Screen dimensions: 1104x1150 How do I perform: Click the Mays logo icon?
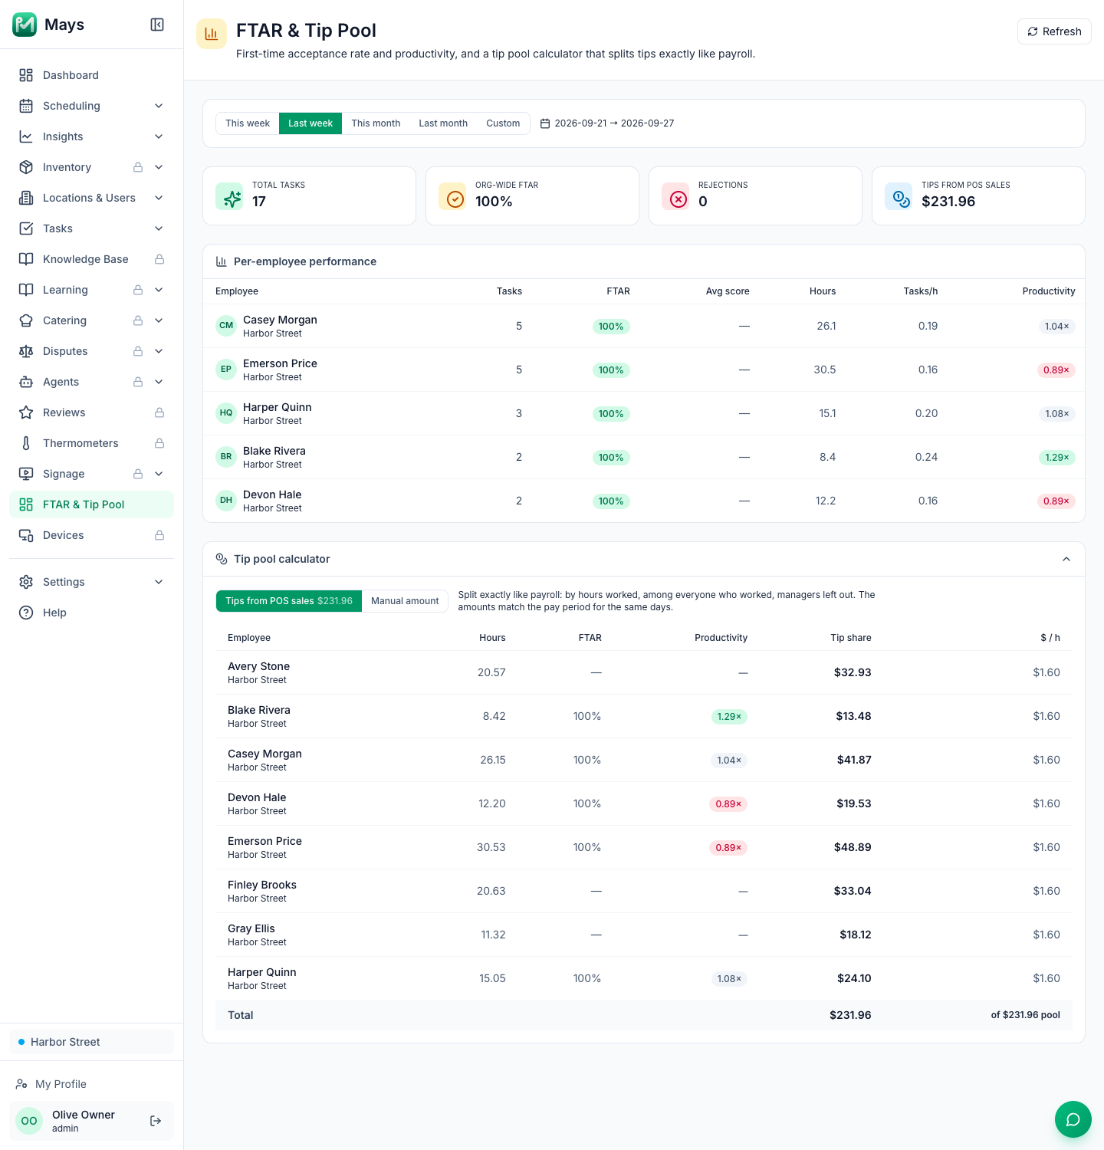pos(25,25)
